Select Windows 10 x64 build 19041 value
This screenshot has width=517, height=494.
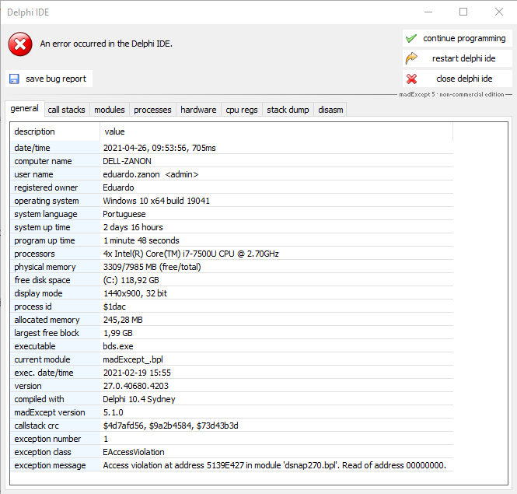pos(156,201)
